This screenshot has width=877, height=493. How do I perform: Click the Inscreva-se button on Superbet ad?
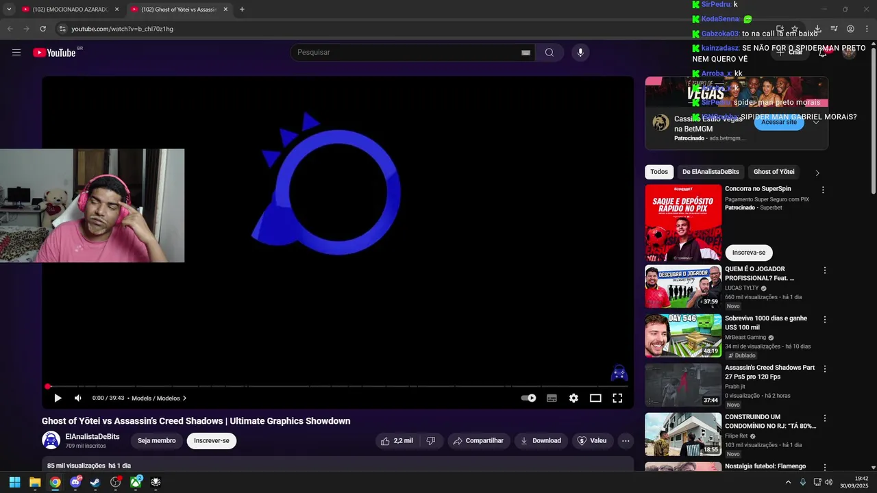(x=749, y=253)
